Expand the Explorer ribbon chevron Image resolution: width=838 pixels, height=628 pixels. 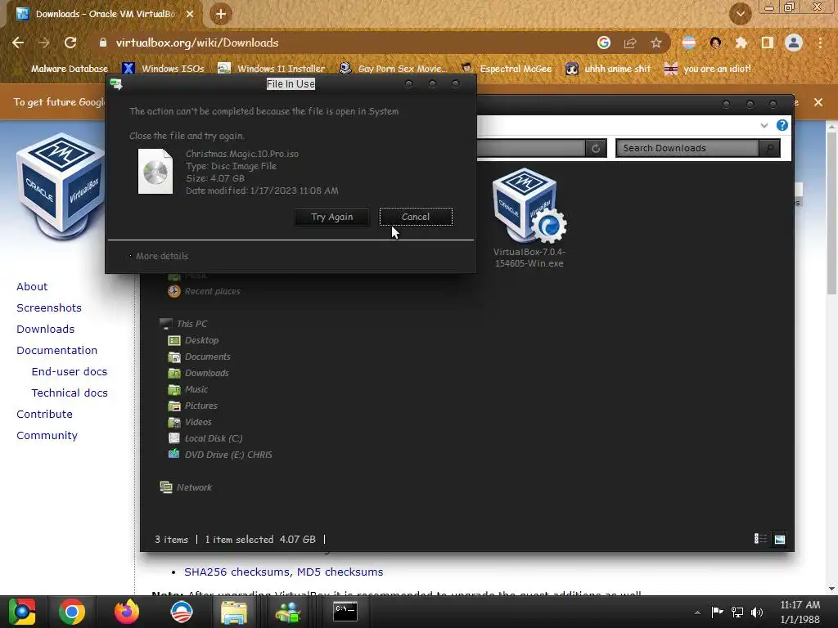pos(764,125)
